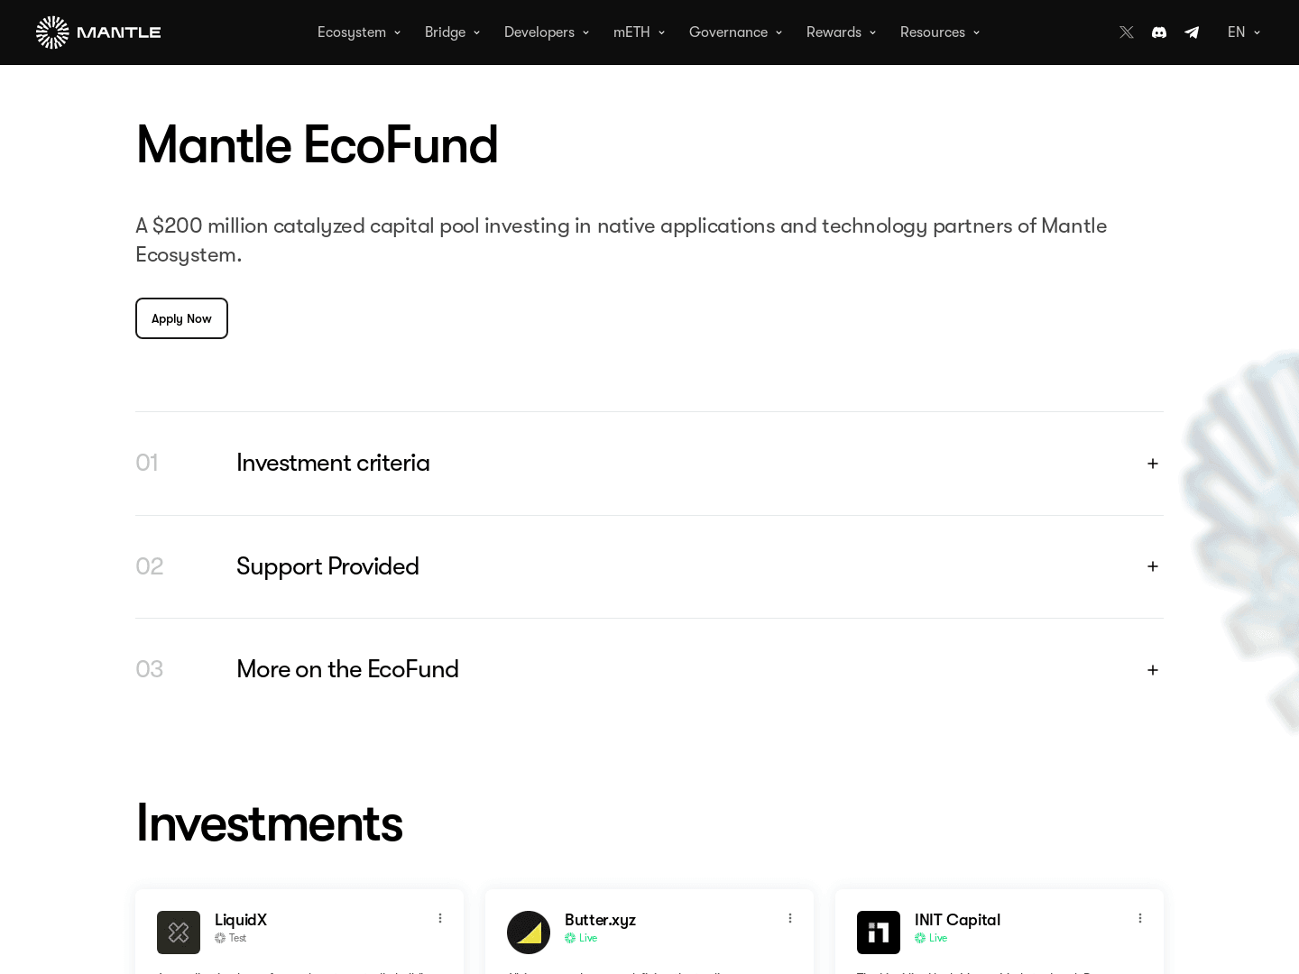Screen dimensions: 1299x974
Task: Open the Developers menu
Action: click(546, 32)
